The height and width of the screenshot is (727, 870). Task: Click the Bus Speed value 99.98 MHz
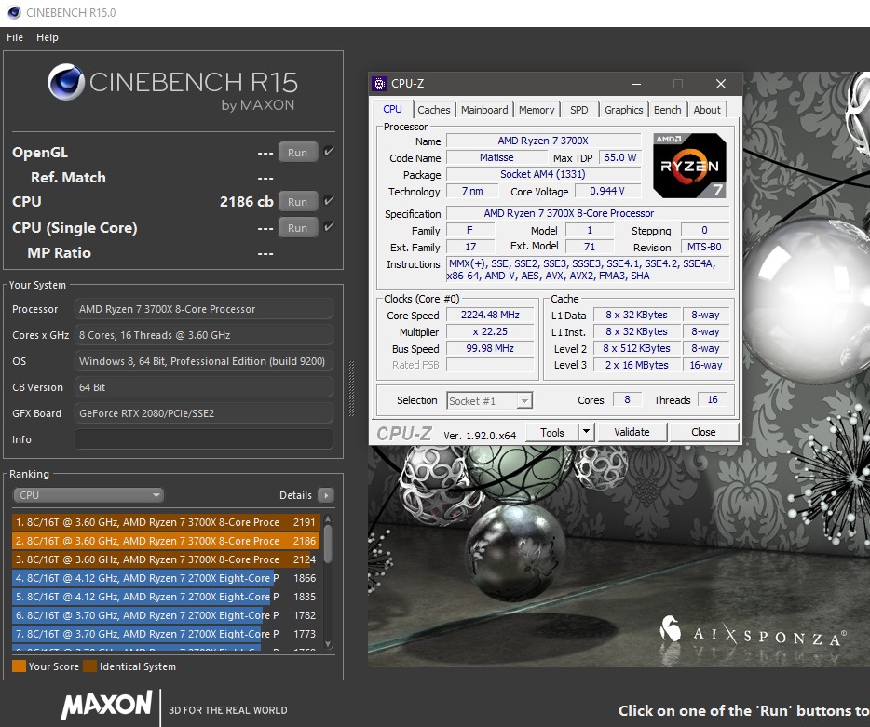490,348
